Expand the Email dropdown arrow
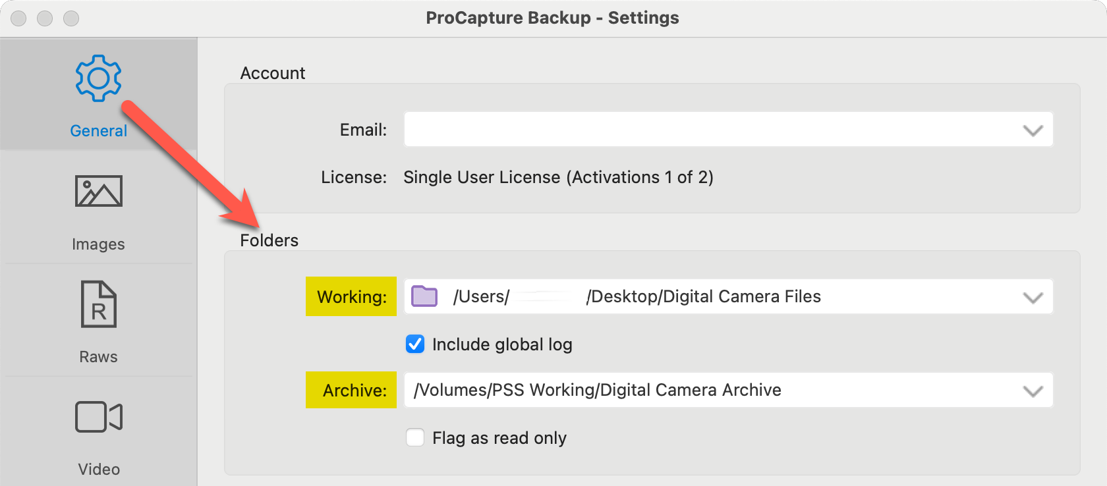 pyautogui.click(x=1033, y=130)
